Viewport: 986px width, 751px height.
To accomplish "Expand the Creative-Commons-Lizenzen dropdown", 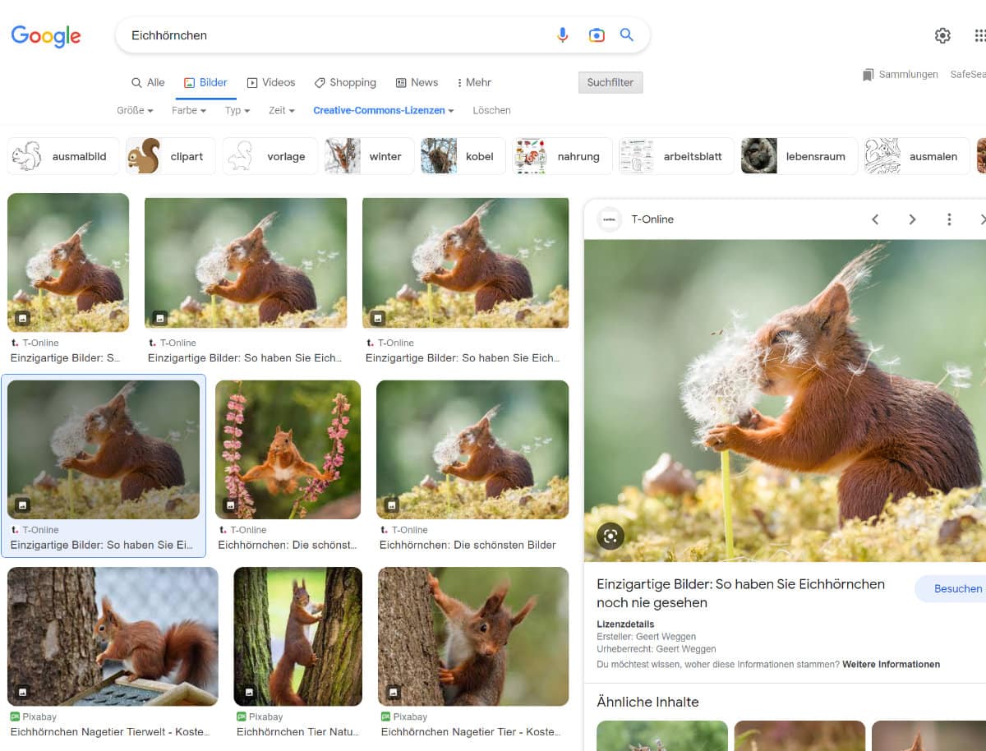I will (384, 110).
